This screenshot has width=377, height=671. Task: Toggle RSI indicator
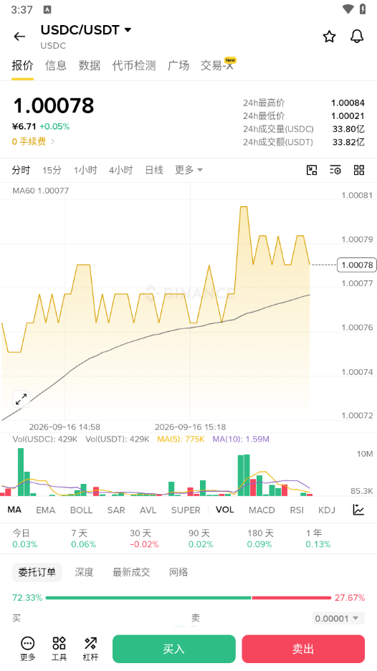point(297,510)
